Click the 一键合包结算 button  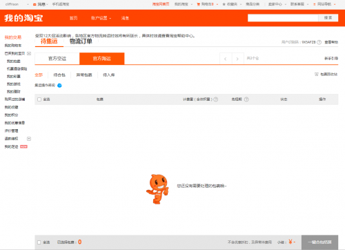pyautogui.click(x=320, y=242)
